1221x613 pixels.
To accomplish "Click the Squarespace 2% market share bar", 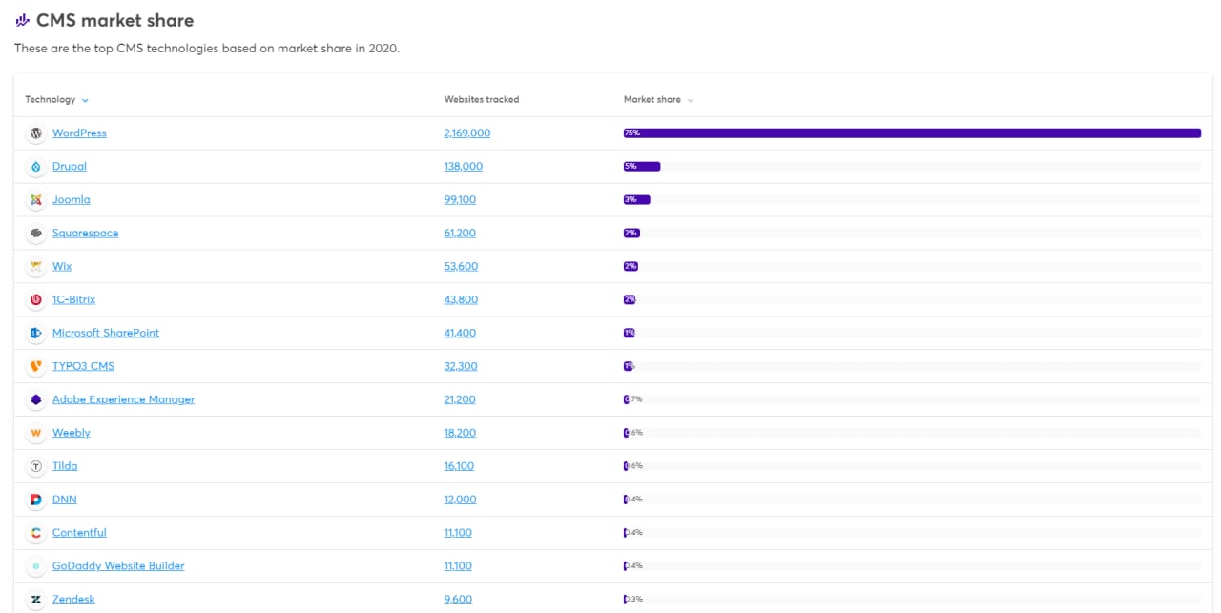I will pyautogui.click(x=631, y=234).
